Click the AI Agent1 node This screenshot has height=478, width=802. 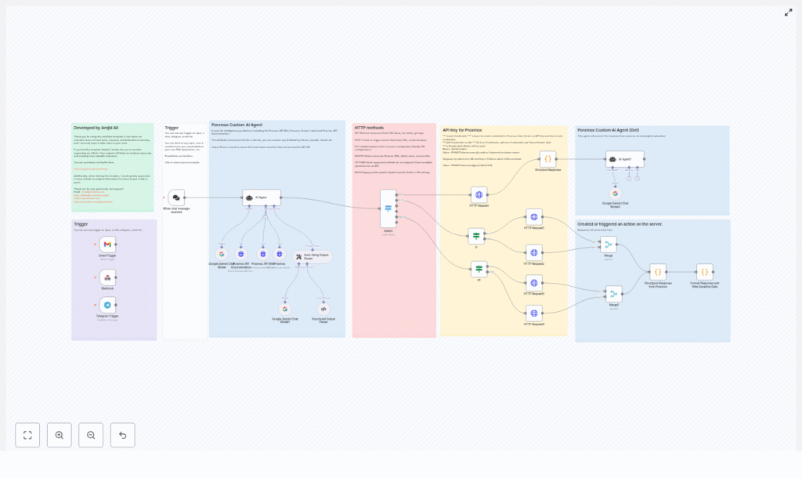click(x=624, y=159)
